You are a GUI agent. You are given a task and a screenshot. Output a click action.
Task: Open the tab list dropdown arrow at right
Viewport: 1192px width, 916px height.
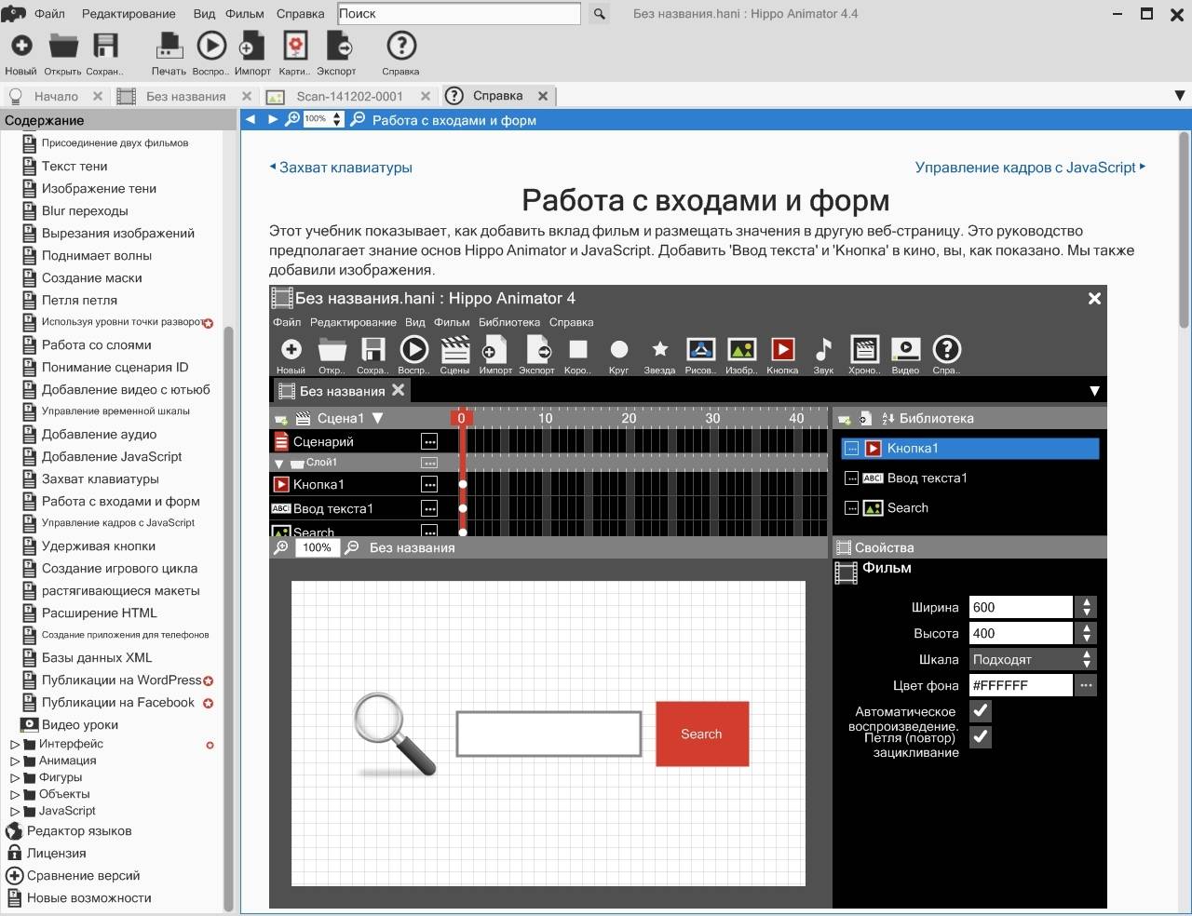[x=1180, y=96]
